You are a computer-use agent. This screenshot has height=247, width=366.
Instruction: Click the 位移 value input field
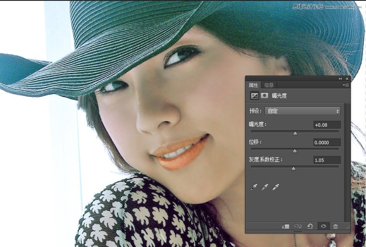[327, 143]
